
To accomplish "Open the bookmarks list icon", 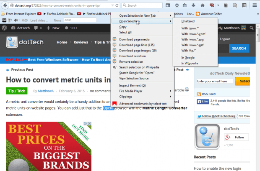I will [185, 5].
